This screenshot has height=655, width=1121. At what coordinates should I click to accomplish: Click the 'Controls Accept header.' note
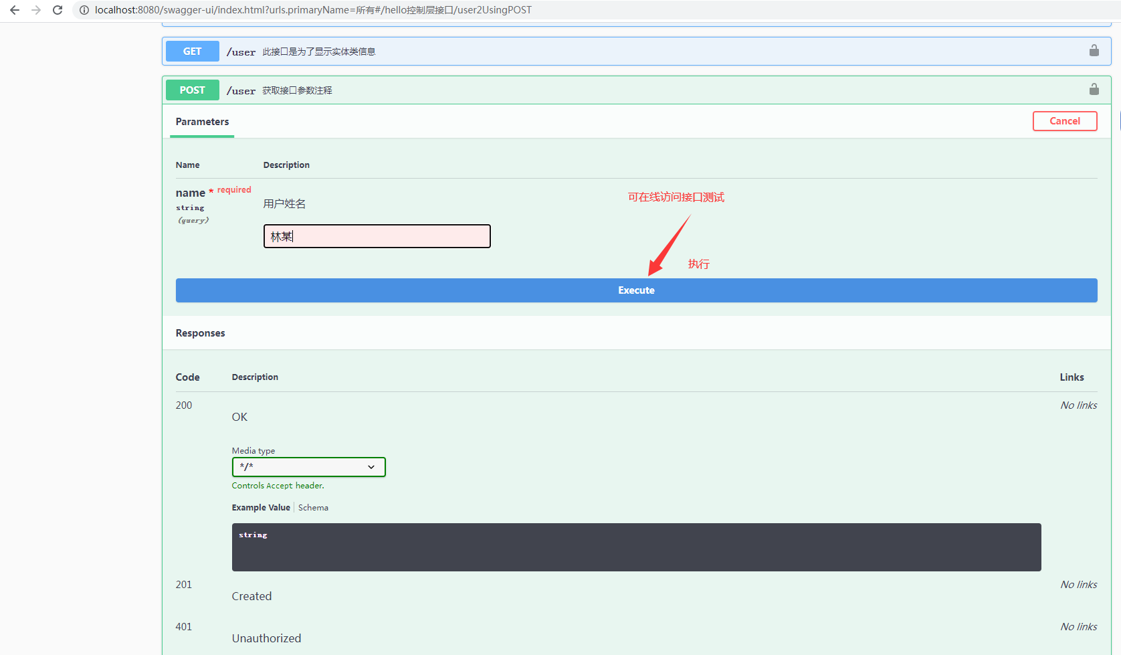(x=278, y=486)
